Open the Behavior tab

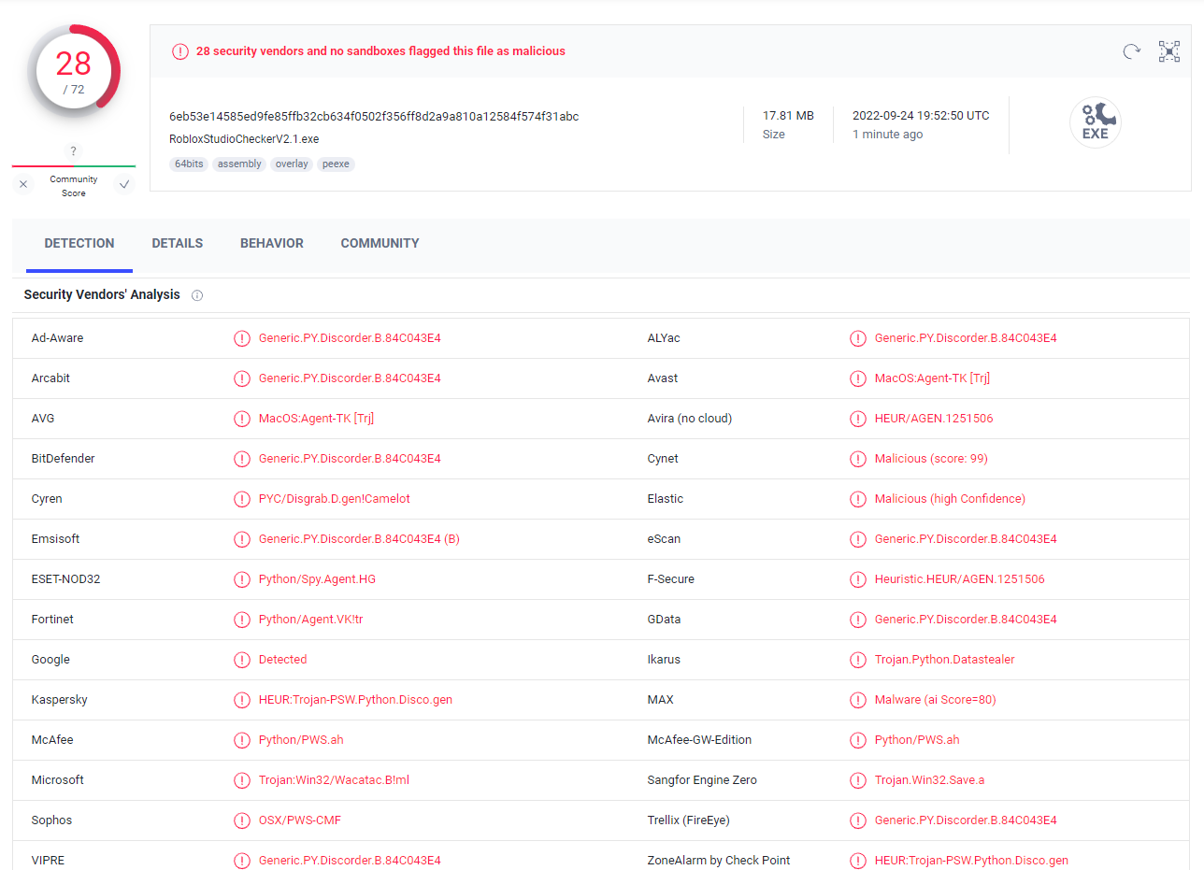click(x=271, y=243)
